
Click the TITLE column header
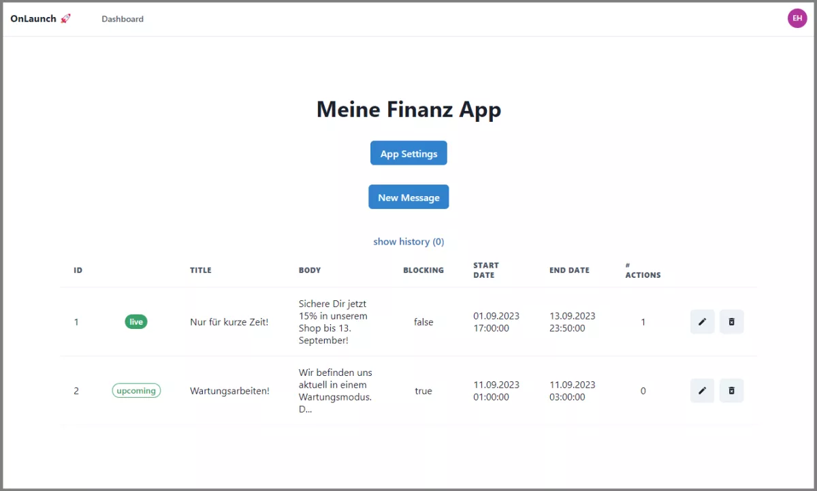200,270
